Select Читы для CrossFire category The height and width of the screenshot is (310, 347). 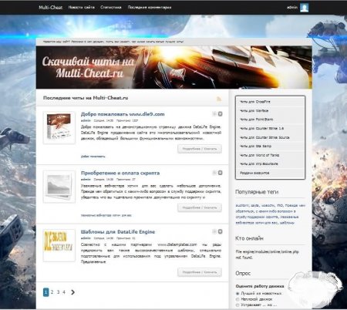270,102
